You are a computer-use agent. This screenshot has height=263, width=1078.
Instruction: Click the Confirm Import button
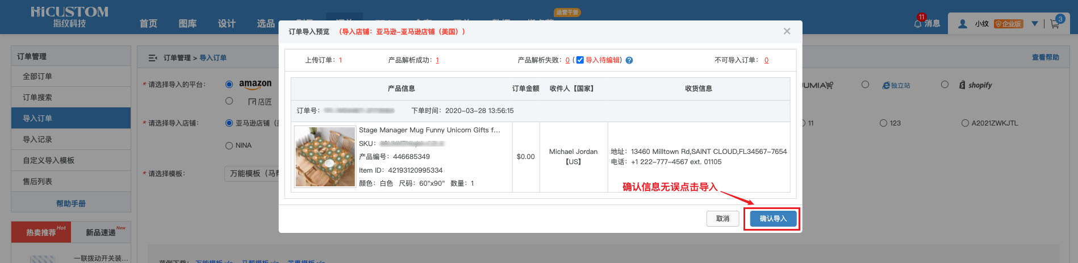coord(773,219)
